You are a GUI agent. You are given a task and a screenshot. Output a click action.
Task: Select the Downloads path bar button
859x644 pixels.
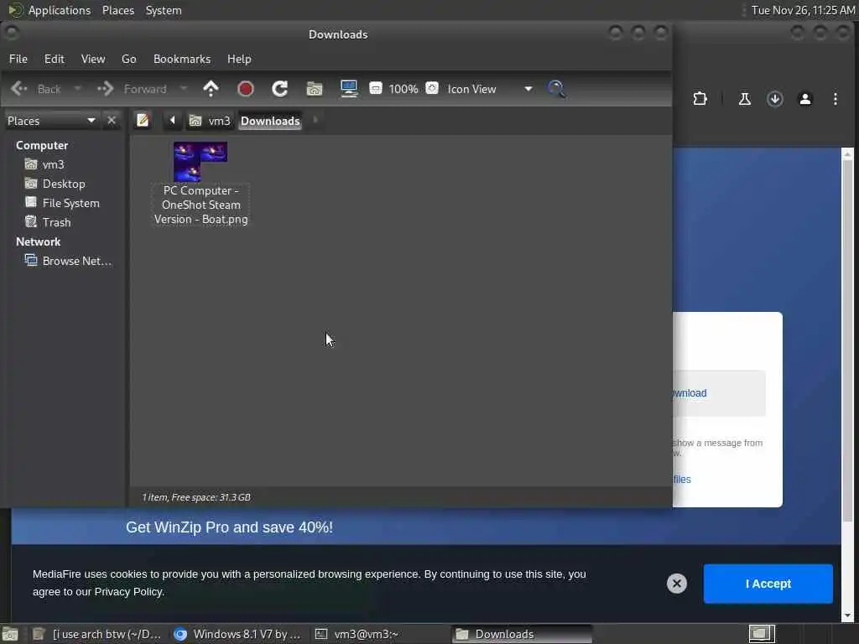pos(270,121)
